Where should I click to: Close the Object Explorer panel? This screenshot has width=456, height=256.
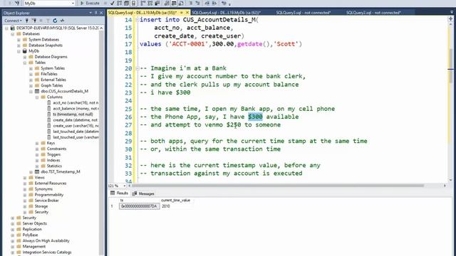point(101,13)
